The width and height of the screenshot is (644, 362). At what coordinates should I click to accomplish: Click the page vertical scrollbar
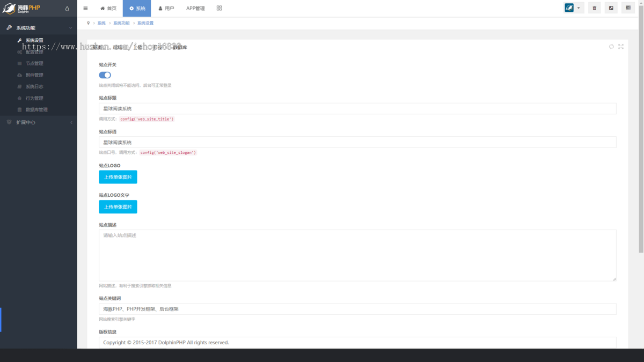coord(641,129)
